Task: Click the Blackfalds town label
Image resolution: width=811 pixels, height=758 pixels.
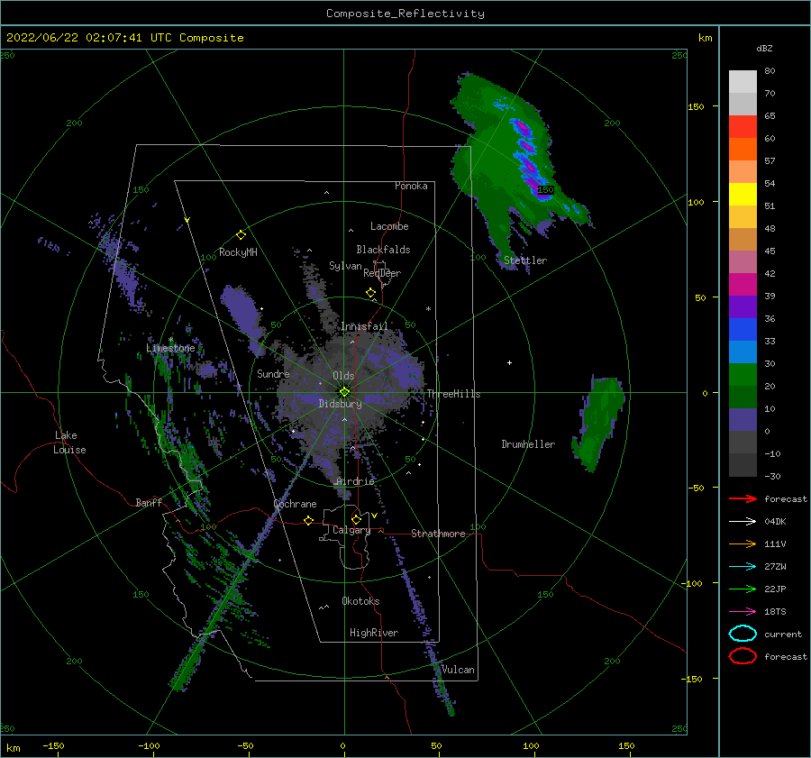Action: click(x=383, y=250)
